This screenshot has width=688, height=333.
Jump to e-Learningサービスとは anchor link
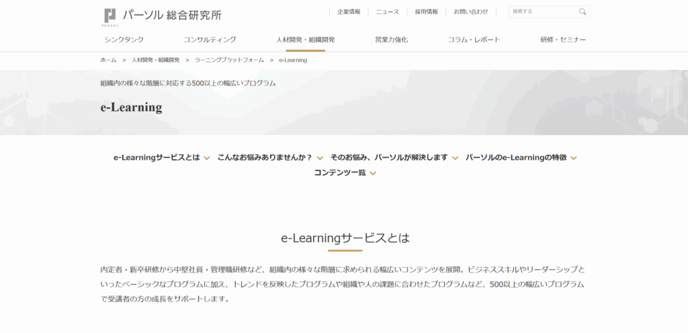(157, 157)
